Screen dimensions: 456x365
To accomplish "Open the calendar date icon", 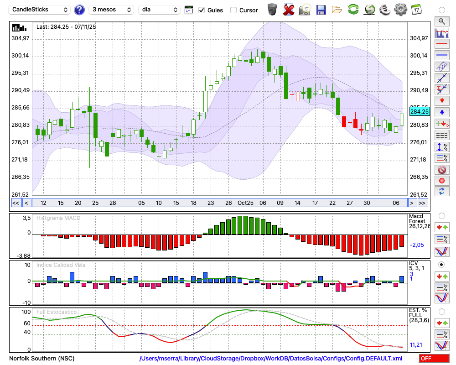I will click(x=416, y=9).
